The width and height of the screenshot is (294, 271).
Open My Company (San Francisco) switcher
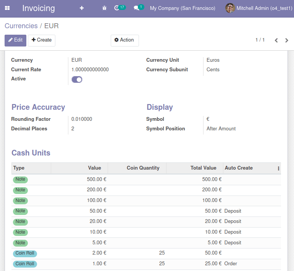(183, 8)
